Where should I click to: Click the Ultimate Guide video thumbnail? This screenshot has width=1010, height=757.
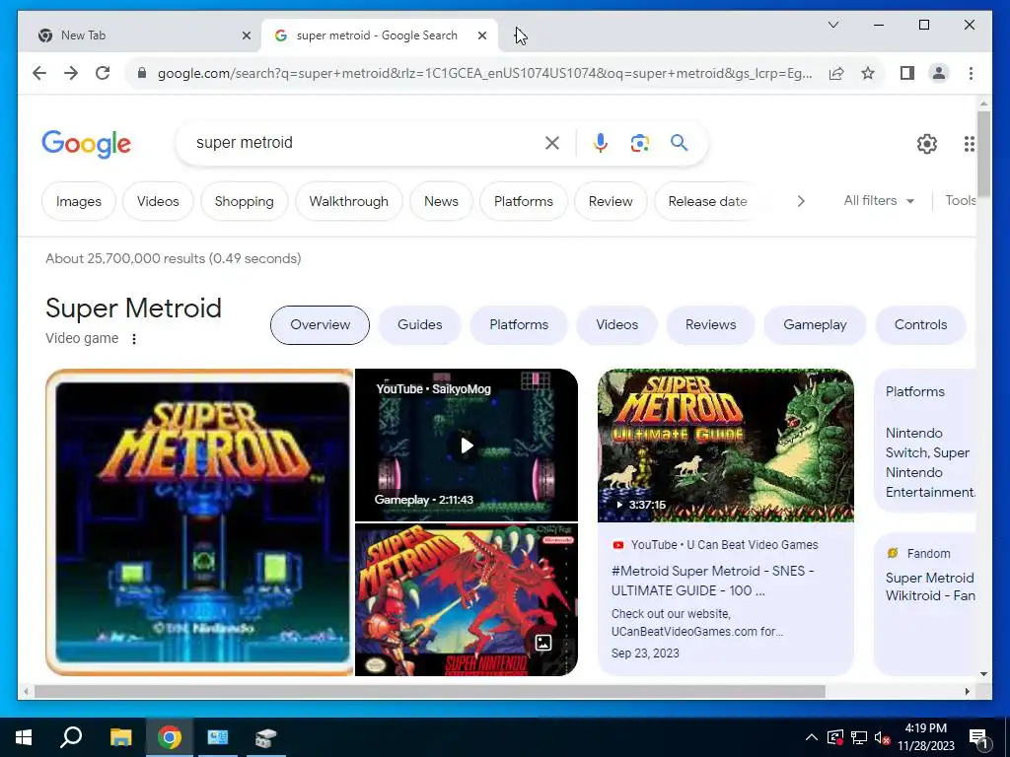(x=726, y=446)
